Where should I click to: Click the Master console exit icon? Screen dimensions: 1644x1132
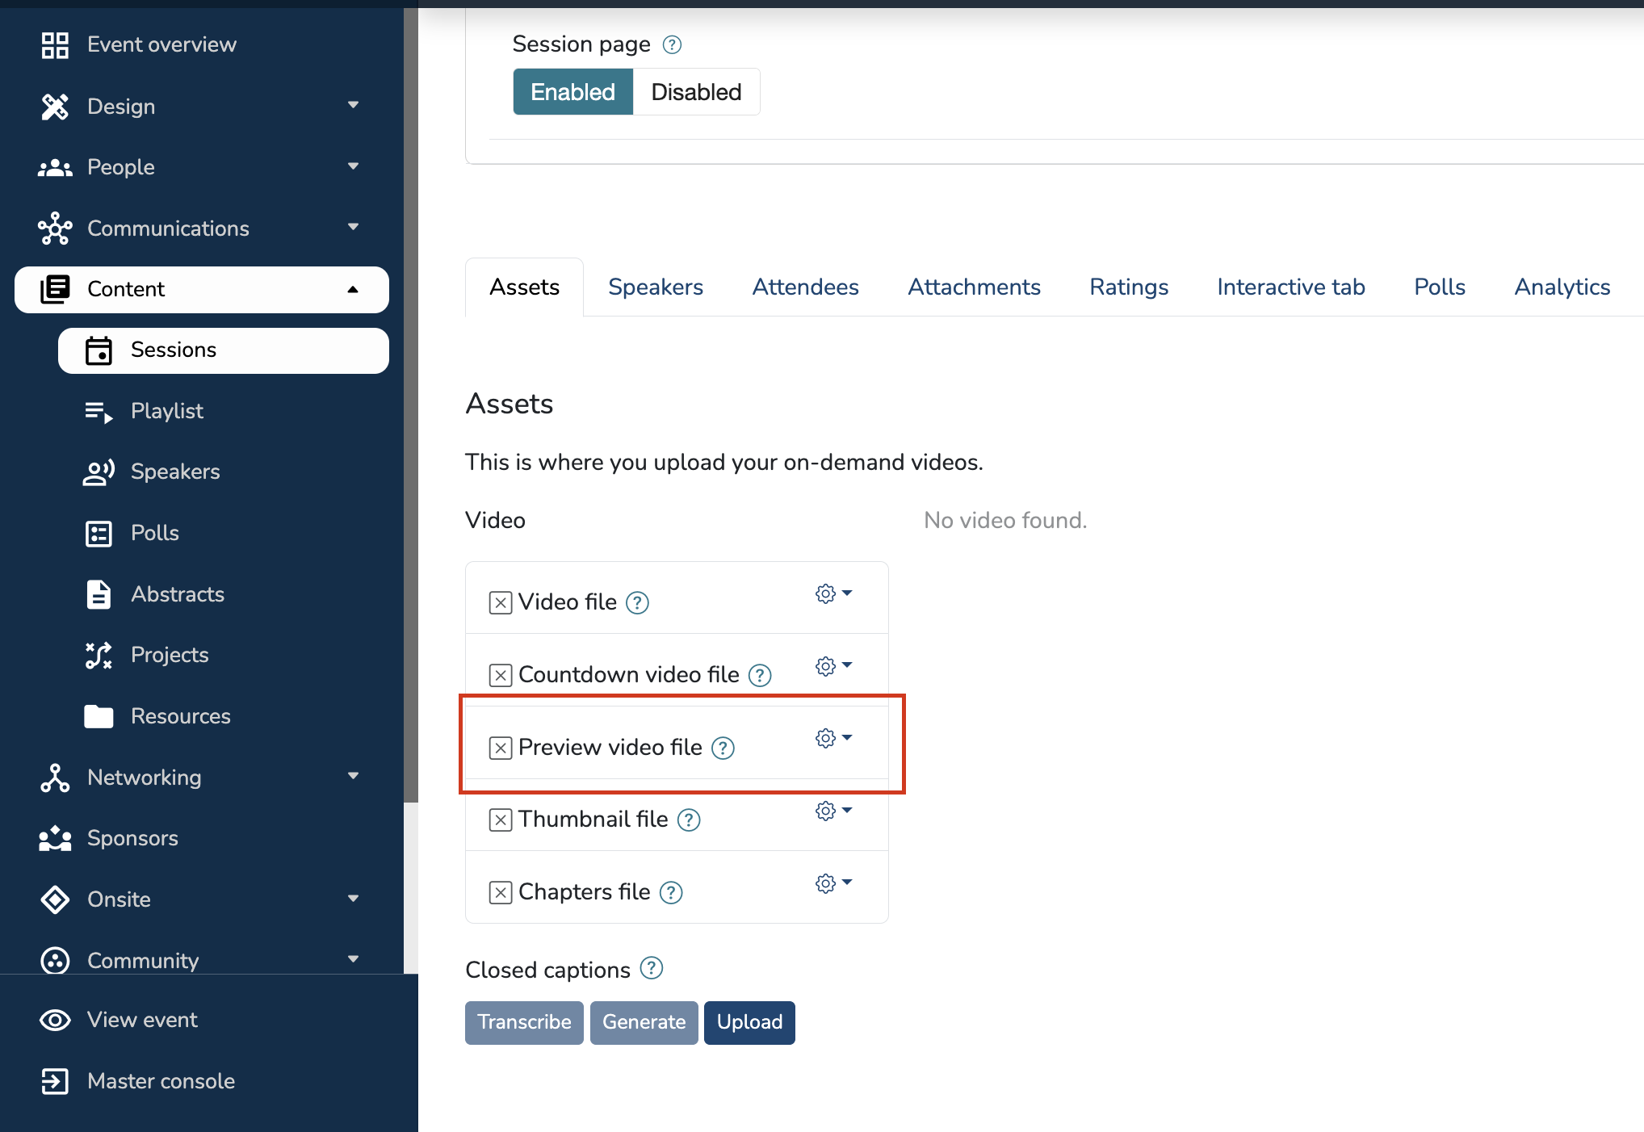55,1081
